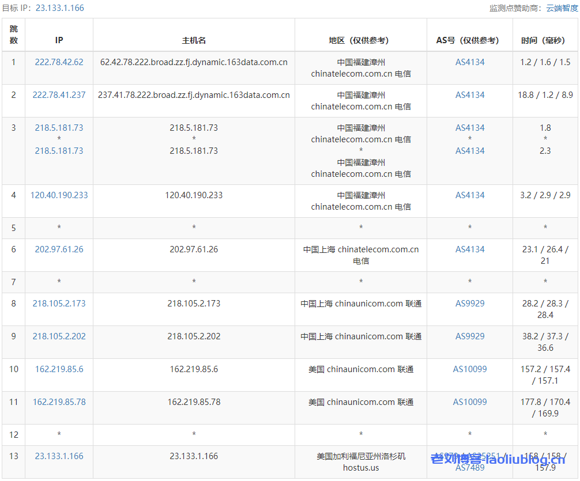
Task: Open 23.133.1.166 IP link in hop 13 row
Action: 59,456
